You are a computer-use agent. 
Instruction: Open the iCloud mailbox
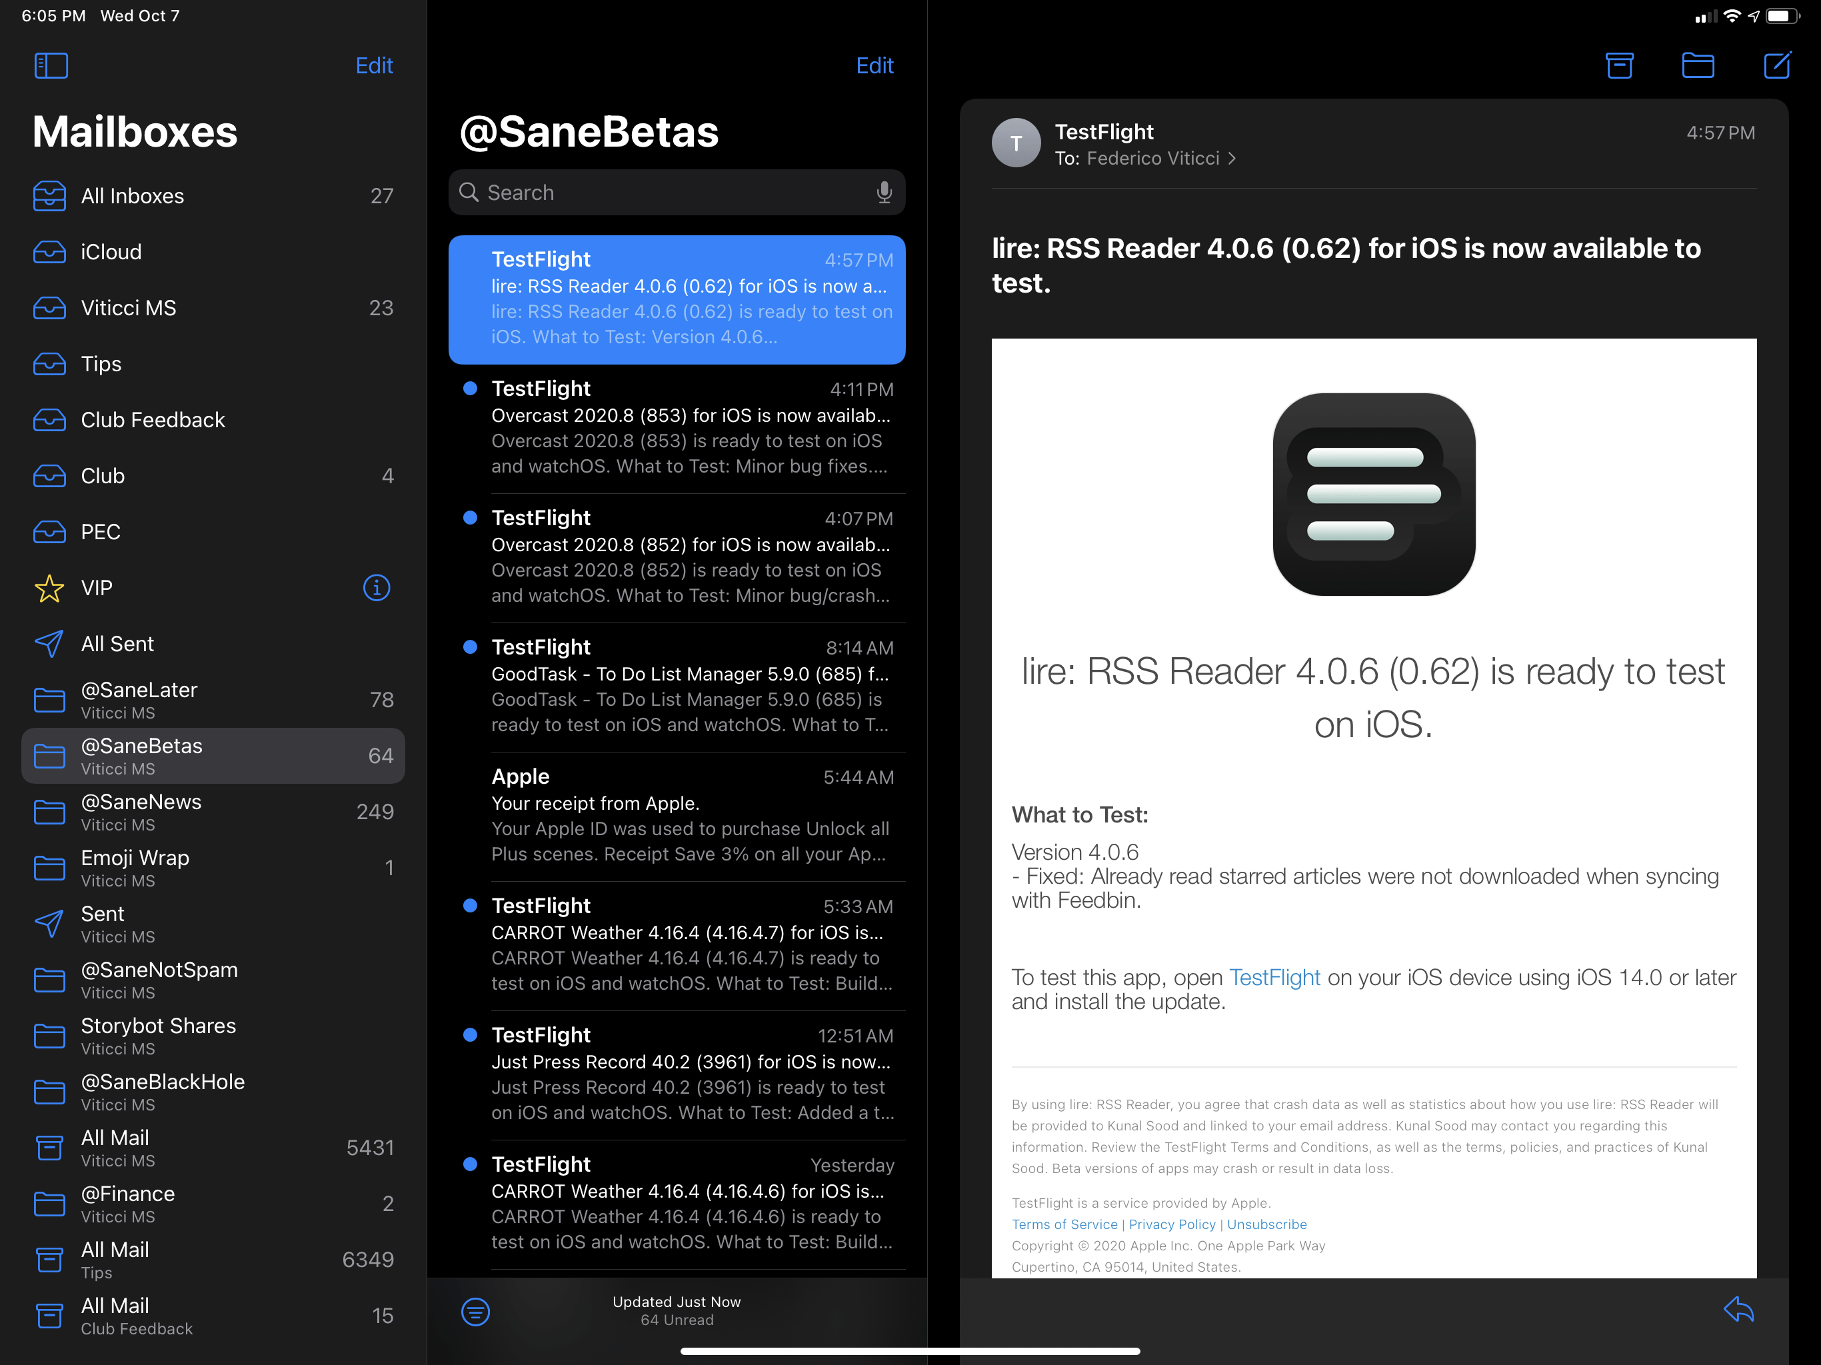[x=213, y=252]
